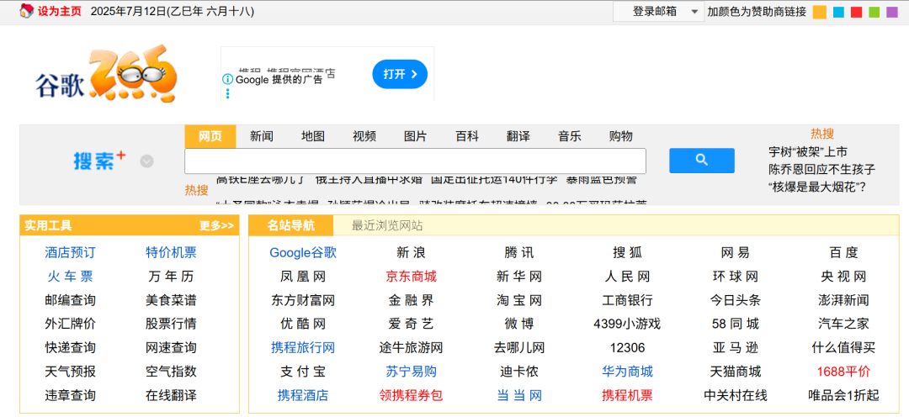The height and width of the screenshot is (417, 909).
Task: Open the 登录邮箱 dropdown
Action: (658, 12)
